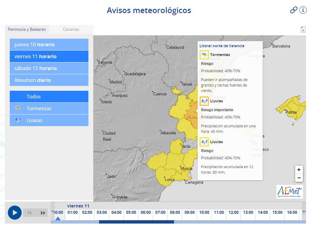This screenshot has height=226, width=310.
Task: Click the Lluvias icon under Riesgo importante
Action: (204, 101)
